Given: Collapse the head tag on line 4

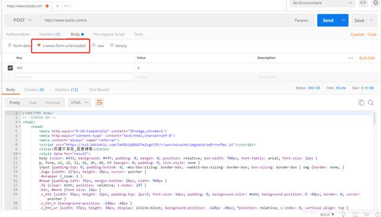Looking at the screenshot, I should tap(20, 126).
